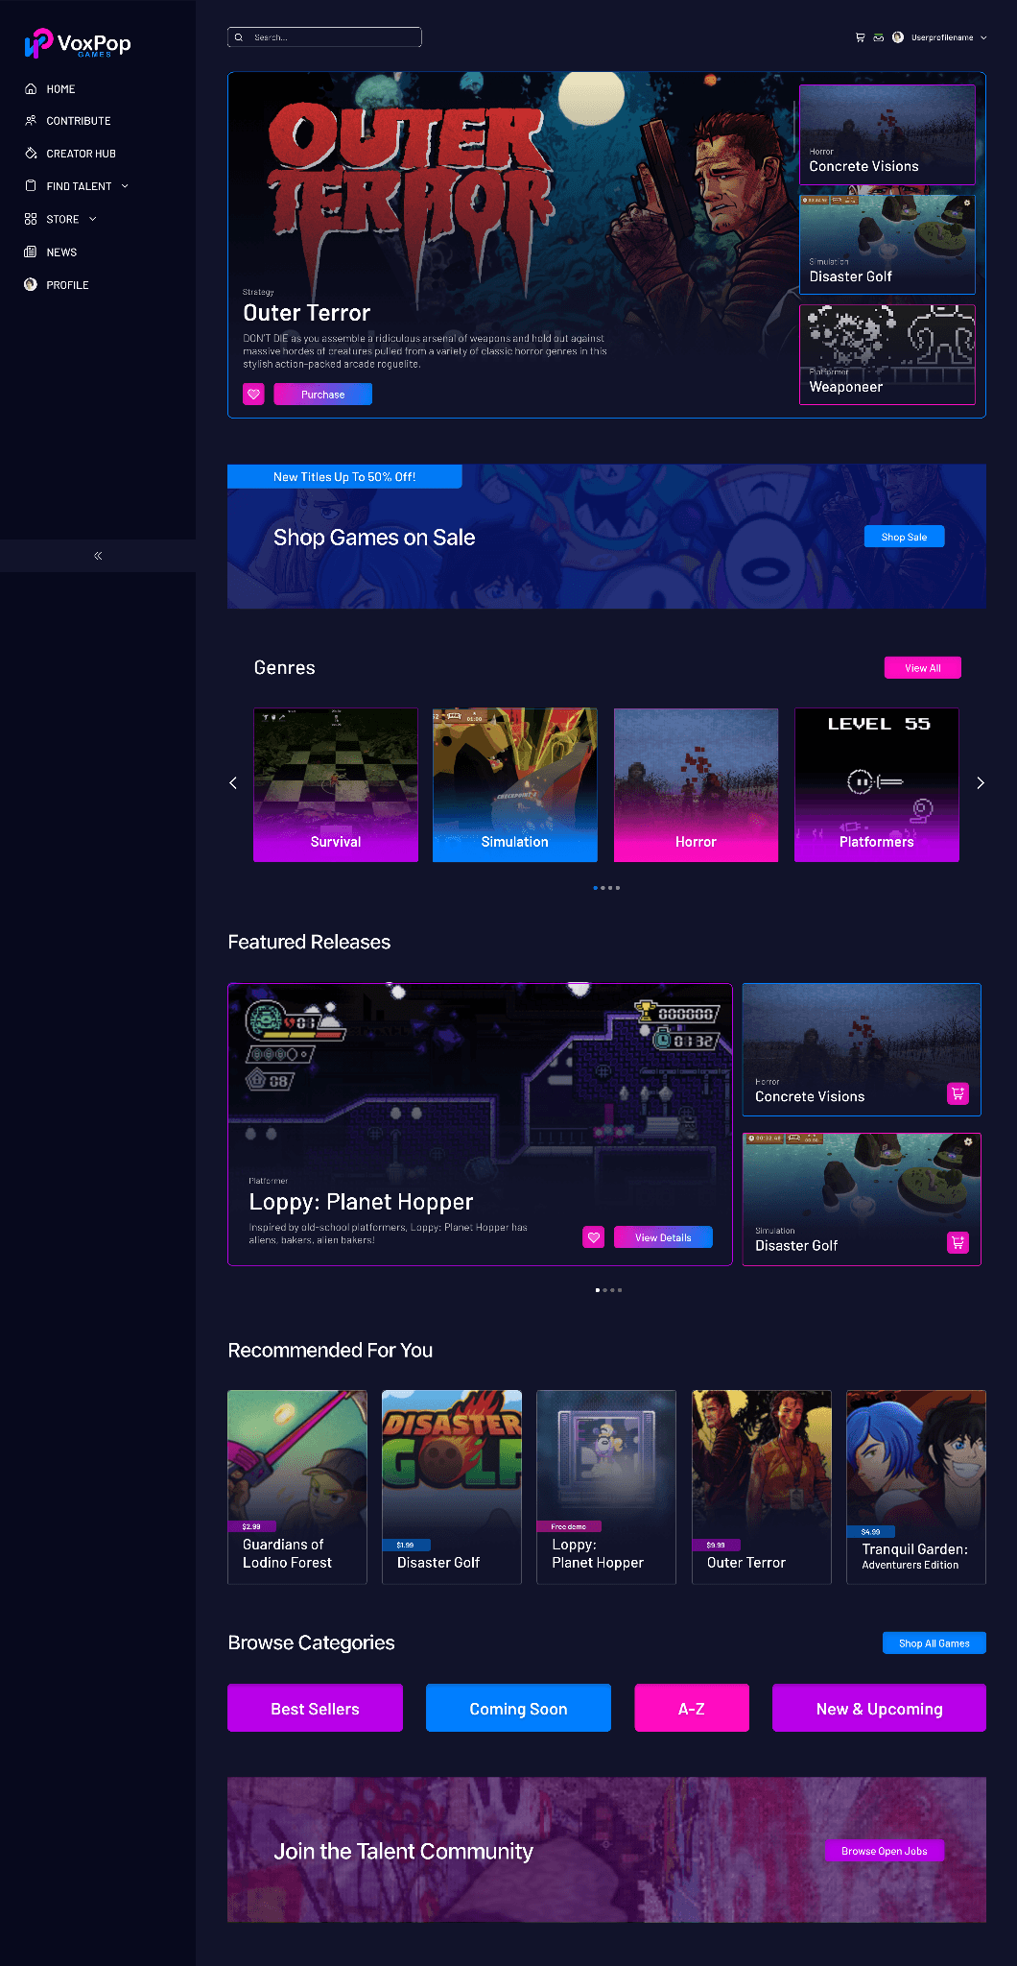Open the New & Upcoming category

879,1708
